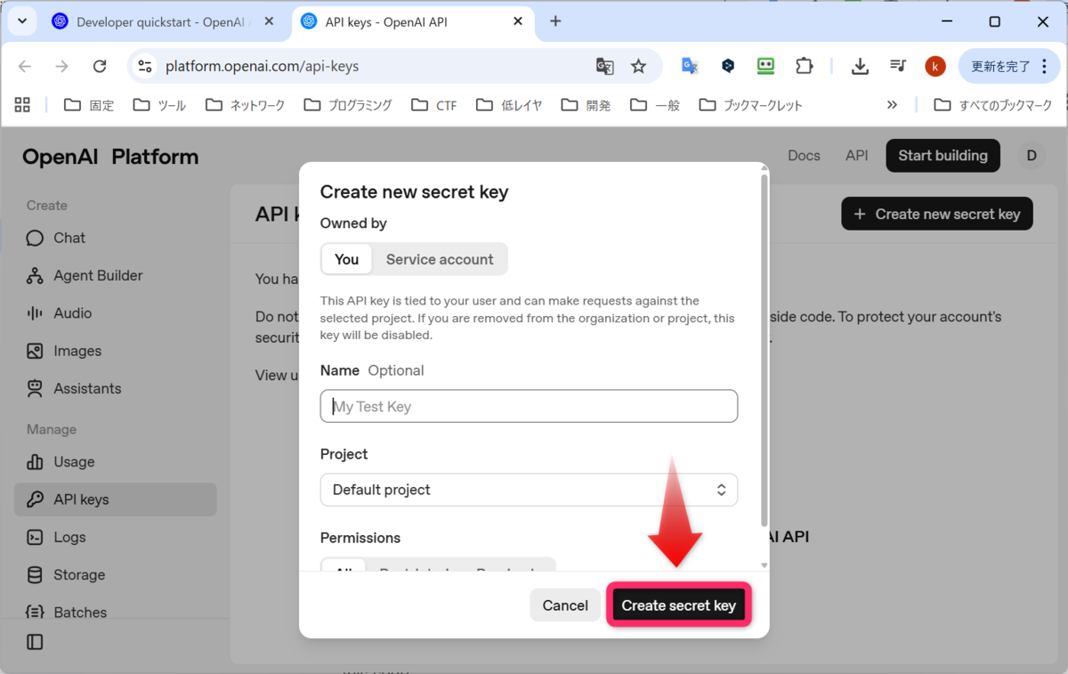
Task: Open Agent Builder from the sidebar
Action: [98, 275]
